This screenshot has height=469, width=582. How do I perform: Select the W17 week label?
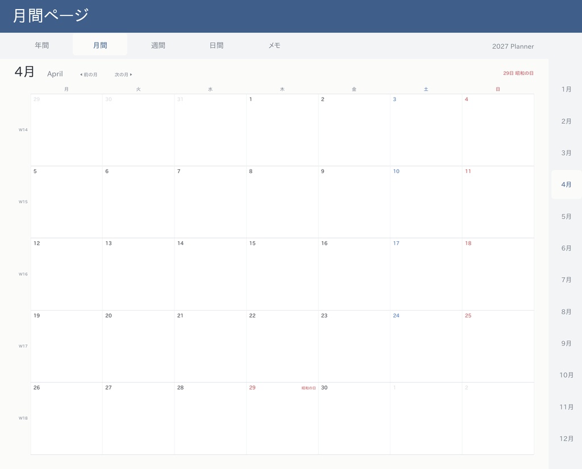pyautogui.click(x=23, y=346)
